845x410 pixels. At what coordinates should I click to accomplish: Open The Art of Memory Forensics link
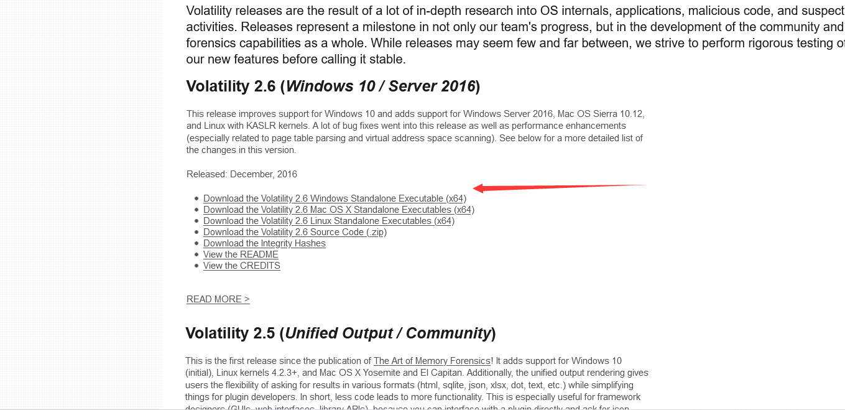432,361
